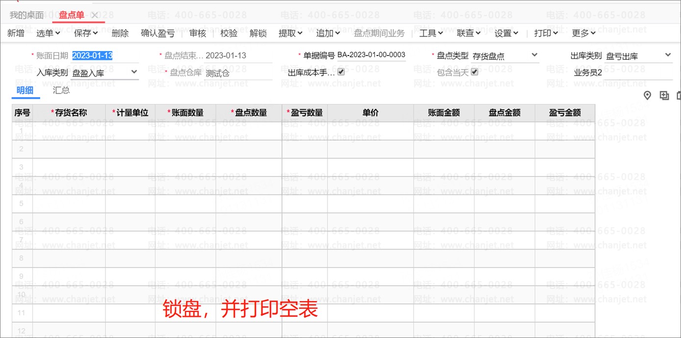Toggle the 包含当天 checkbox
Screen dimensions: 681x338
click(475, 72)
